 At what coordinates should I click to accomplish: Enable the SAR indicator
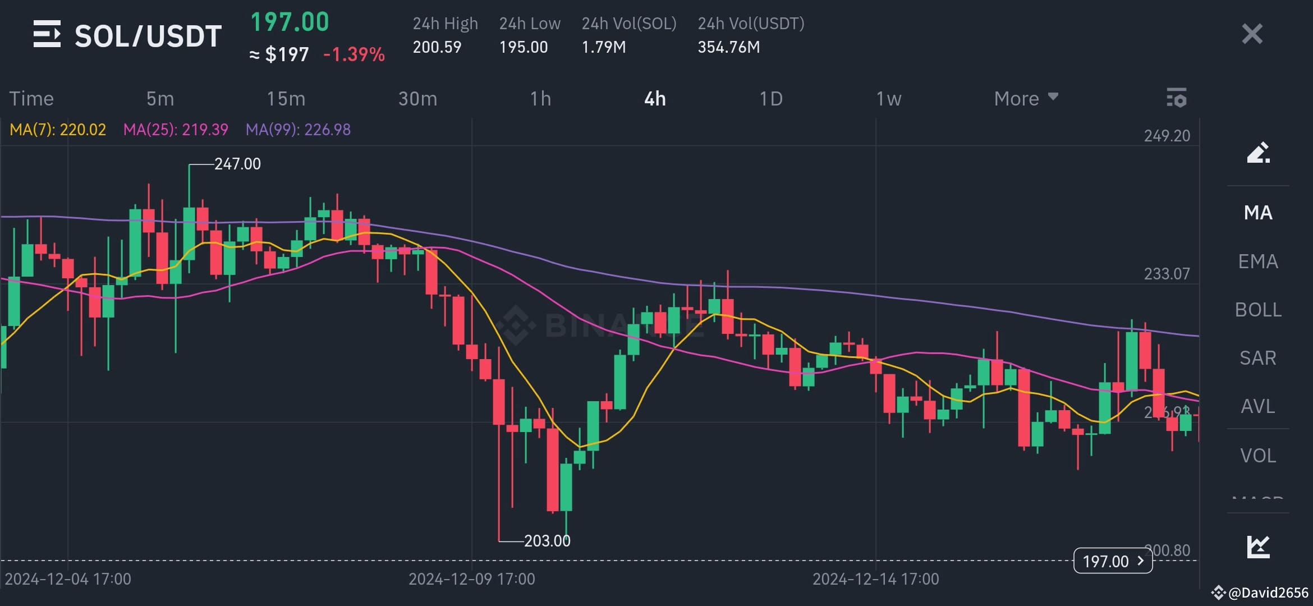(x=1257, y=358)
